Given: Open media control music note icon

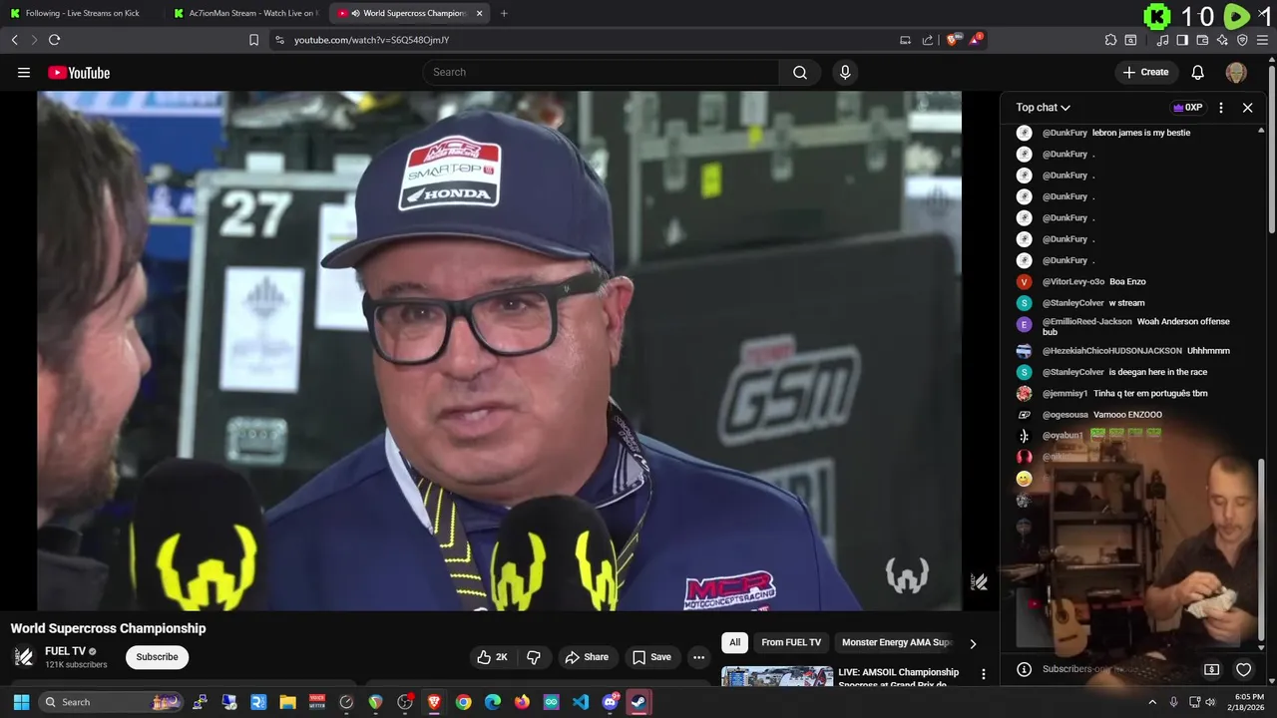Looking at the screenshot, I should click(x=1162, y=40).
